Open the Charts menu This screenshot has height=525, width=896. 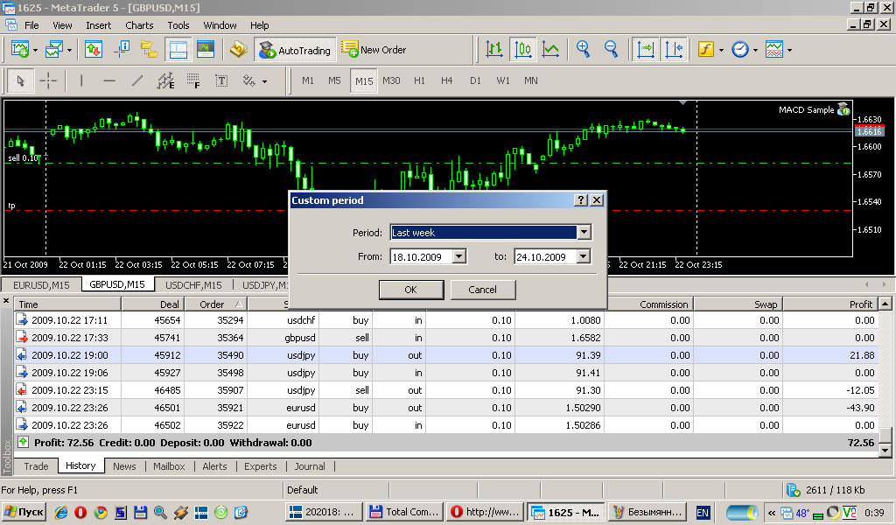139,25
